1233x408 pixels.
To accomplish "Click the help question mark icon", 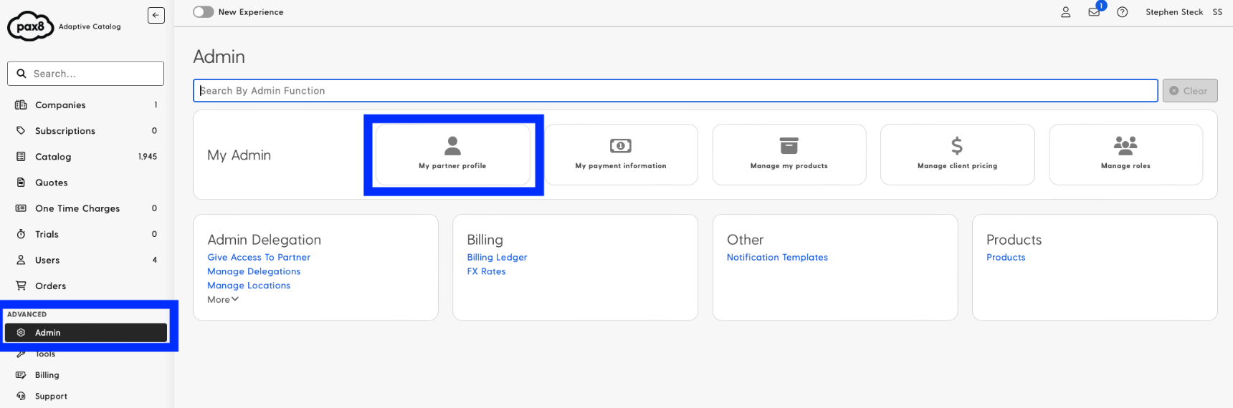I will click(x=1123, y=12).
